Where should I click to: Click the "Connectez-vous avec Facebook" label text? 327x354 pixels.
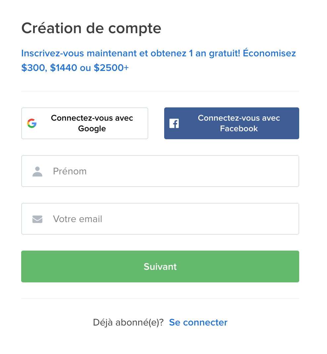tap(239, 123)
